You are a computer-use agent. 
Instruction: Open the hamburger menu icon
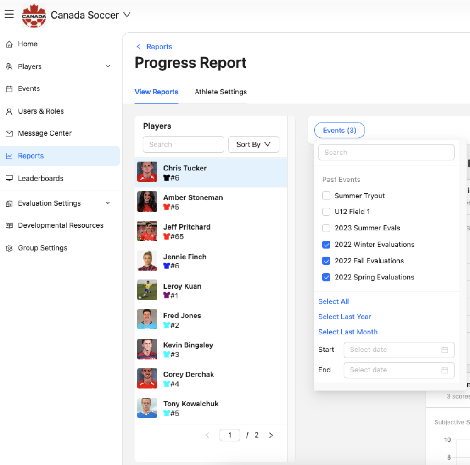coord(9,15)
